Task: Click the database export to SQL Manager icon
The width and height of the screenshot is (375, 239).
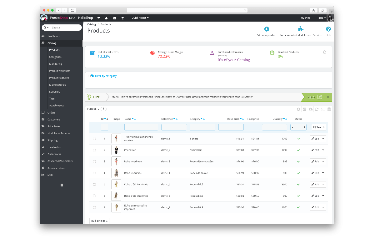Action: tap(329, 109)
